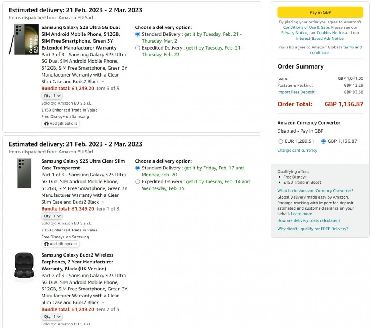The height and width of the screenshot is (328, 372).
Task: Switch payment currency to EUR 1,289.51
Action: (x=280, y=141)
